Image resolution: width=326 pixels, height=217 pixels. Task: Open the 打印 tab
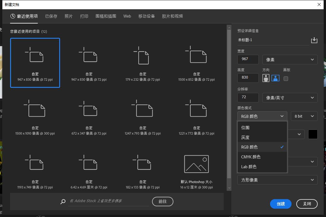tap(84, 16)
